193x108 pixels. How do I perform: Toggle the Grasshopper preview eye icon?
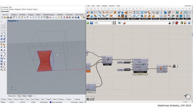pyautogui.click(x=119, y=23)
